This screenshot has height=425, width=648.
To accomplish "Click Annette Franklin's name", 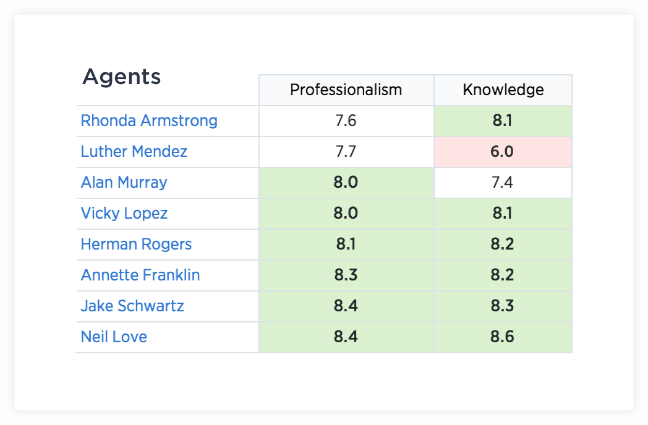I will point(140,275).
